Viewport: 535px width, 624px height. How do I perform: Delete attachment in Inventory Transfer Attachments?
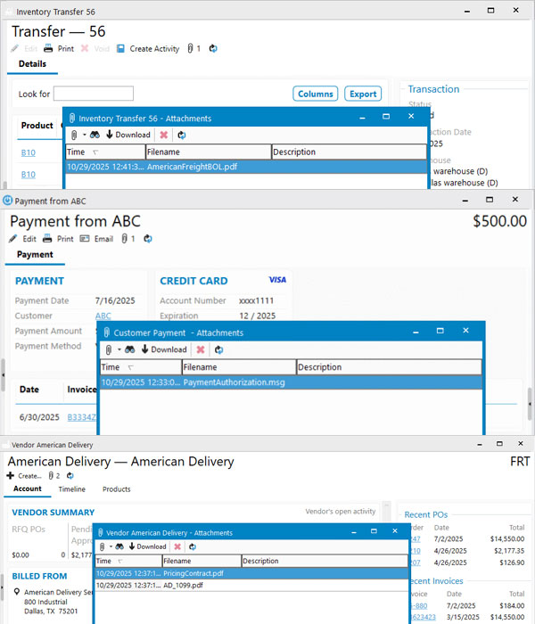[x=163, y=135]
